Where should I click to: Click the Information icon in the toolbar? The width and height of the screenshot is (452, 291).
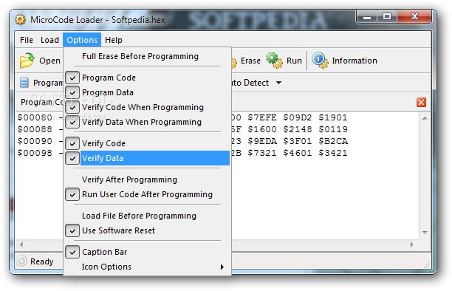pos(320,61)
